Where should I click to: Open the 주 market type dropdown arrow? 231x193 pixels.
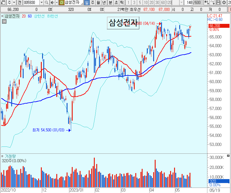coord(14,2)
